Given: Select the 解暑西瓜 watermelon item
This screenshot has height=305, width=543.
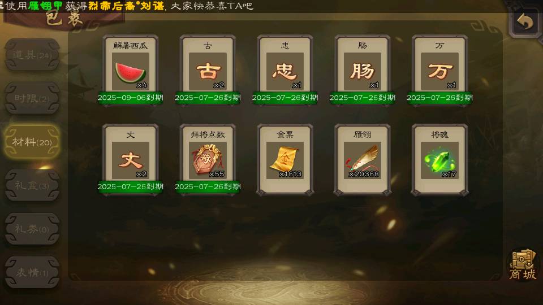Looking at the screenshot, I should 131,71.
